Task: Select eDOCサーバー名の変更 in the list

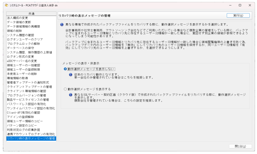Action: coord(22,61)
